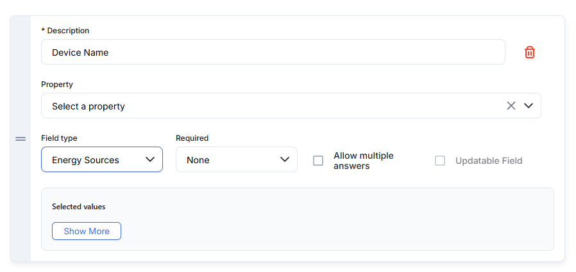This screenshot has width=576, height=272.
Task: Click the Required label above None
Action: 192,138
